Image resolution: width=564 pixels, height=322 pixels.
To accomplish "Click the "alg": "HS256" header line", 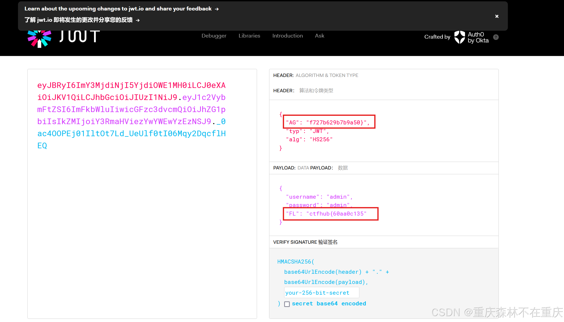I will (x=309, y=139).
